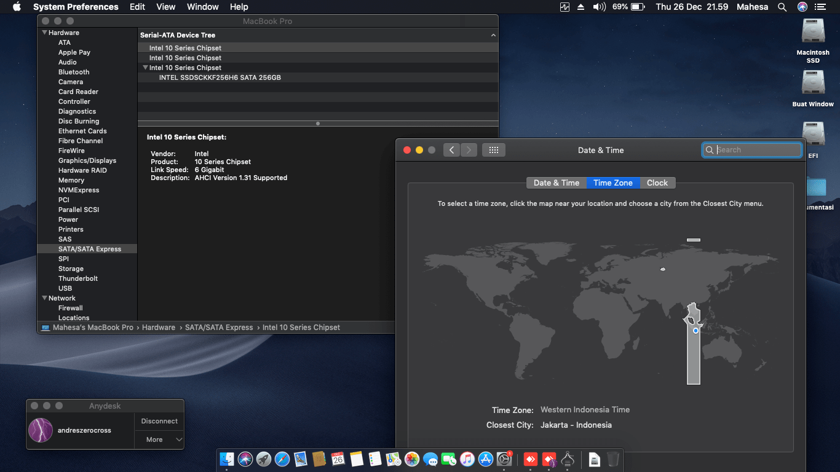The height and width of the screenshot is (472, 840).
Task: Open the Trash in the Dock
Action: 613,459
